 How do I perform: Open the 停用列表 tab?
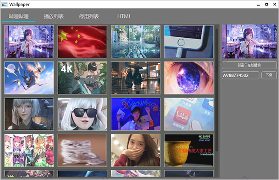89,17
